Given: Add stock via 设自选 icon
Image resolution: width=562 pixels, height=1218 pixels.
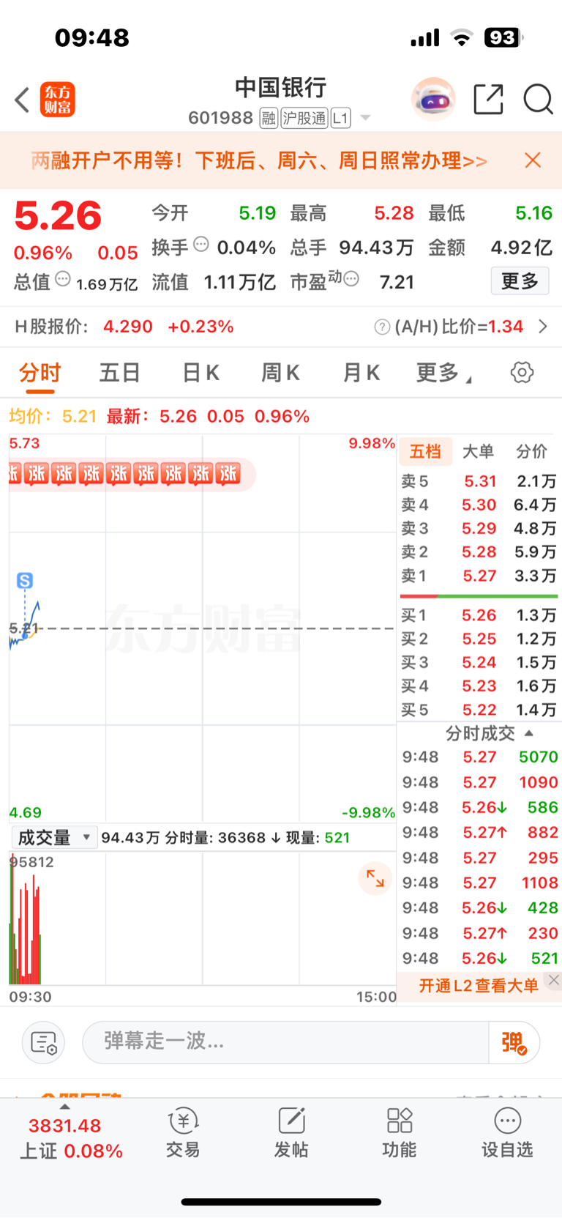Looking at the screenshot, I should tap(507, 1132).
